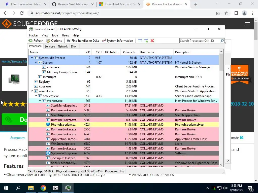
Task: Click the Home breadcrumb link on SourceForge
Action: point(6,62)
